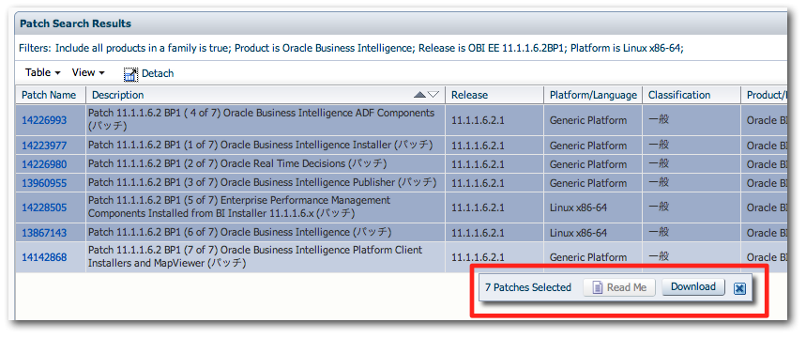This screenshot has width=806, height=338.
Task: Click the Patch Name column header
Action: 50,95
